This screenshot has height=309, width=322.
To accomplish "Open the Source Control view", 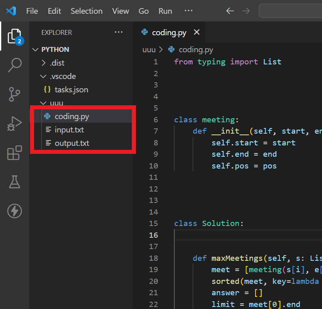I will coord(15,94).
